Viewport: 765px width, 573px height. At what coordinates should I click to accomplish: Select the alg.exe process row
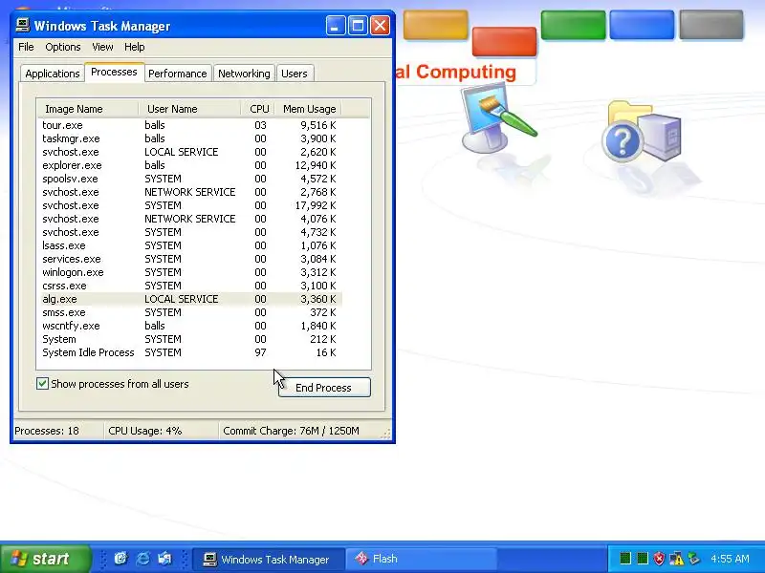pos(189,299)
